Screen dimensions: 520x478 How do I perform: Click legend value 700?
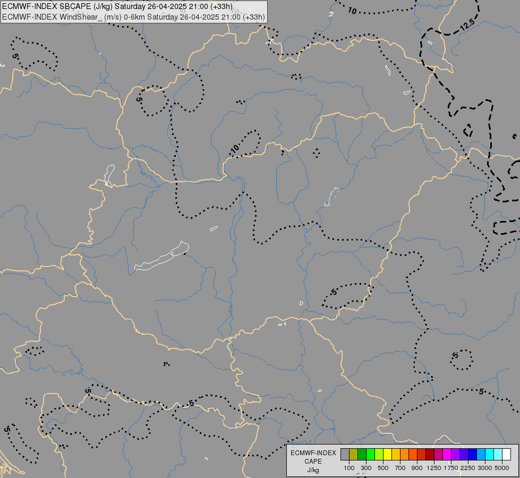click(400, 468)
